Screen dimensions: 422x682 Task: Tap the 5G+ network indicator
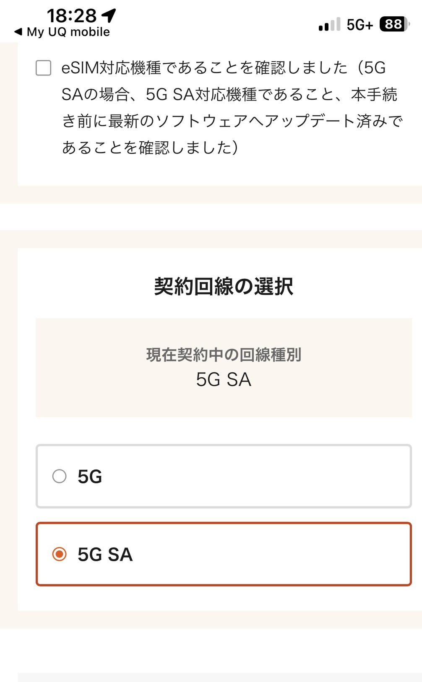(359, 25)
